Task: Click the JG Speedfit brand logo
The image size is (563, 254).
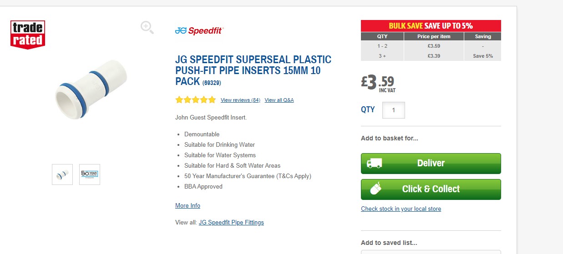Action: pyautogui.click(x=199, y=31)
